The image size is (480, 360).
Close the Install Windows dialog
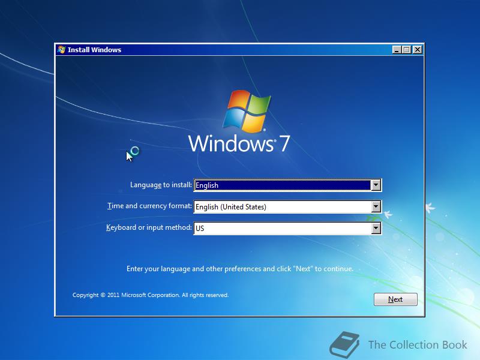(417, 50)
